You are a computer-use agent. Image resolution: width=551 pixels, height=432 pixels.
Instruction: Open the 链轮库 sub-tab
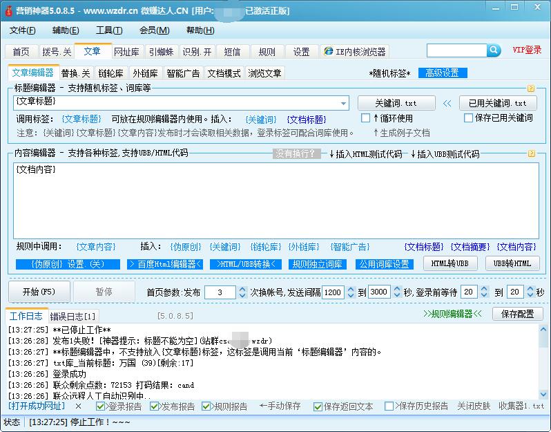[x=110, y=73]
